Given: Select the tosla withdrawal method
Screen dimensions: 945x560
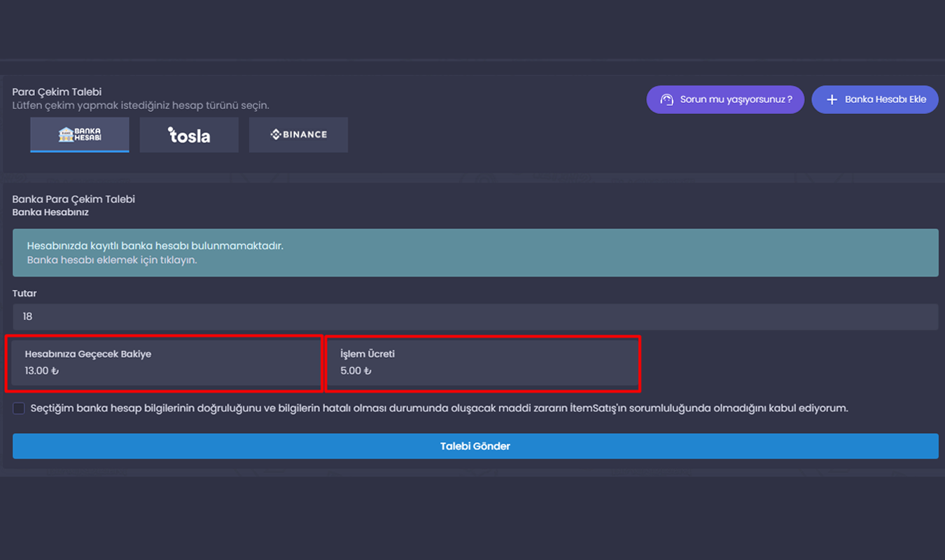Looking at the screenshot, I should [189, 134].
